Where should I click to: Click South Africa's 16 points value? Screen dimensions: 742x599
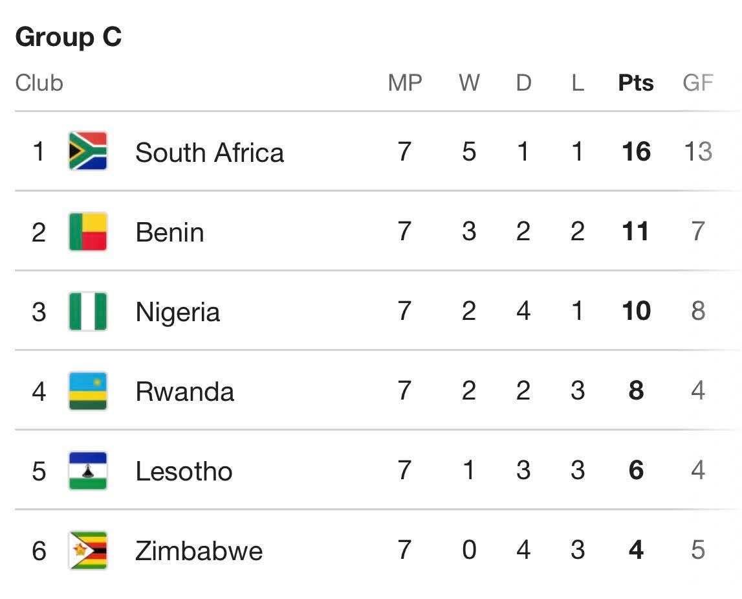pyautogui.click(x=636, y=152)
